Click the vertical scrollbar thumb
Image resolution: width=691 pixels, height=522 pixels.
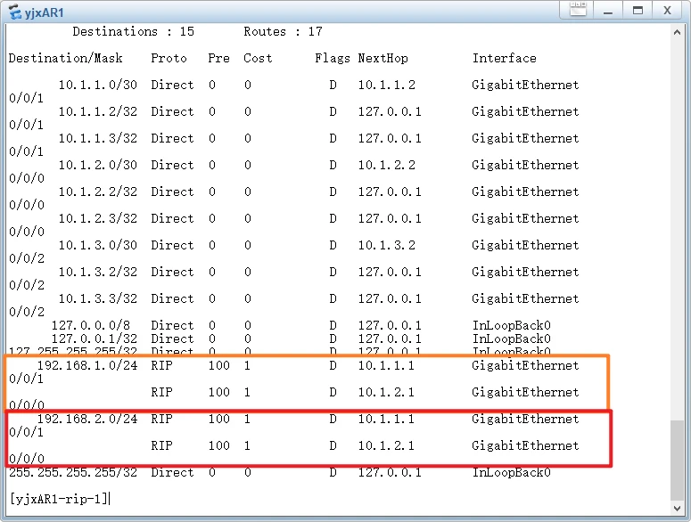(679, 460)
